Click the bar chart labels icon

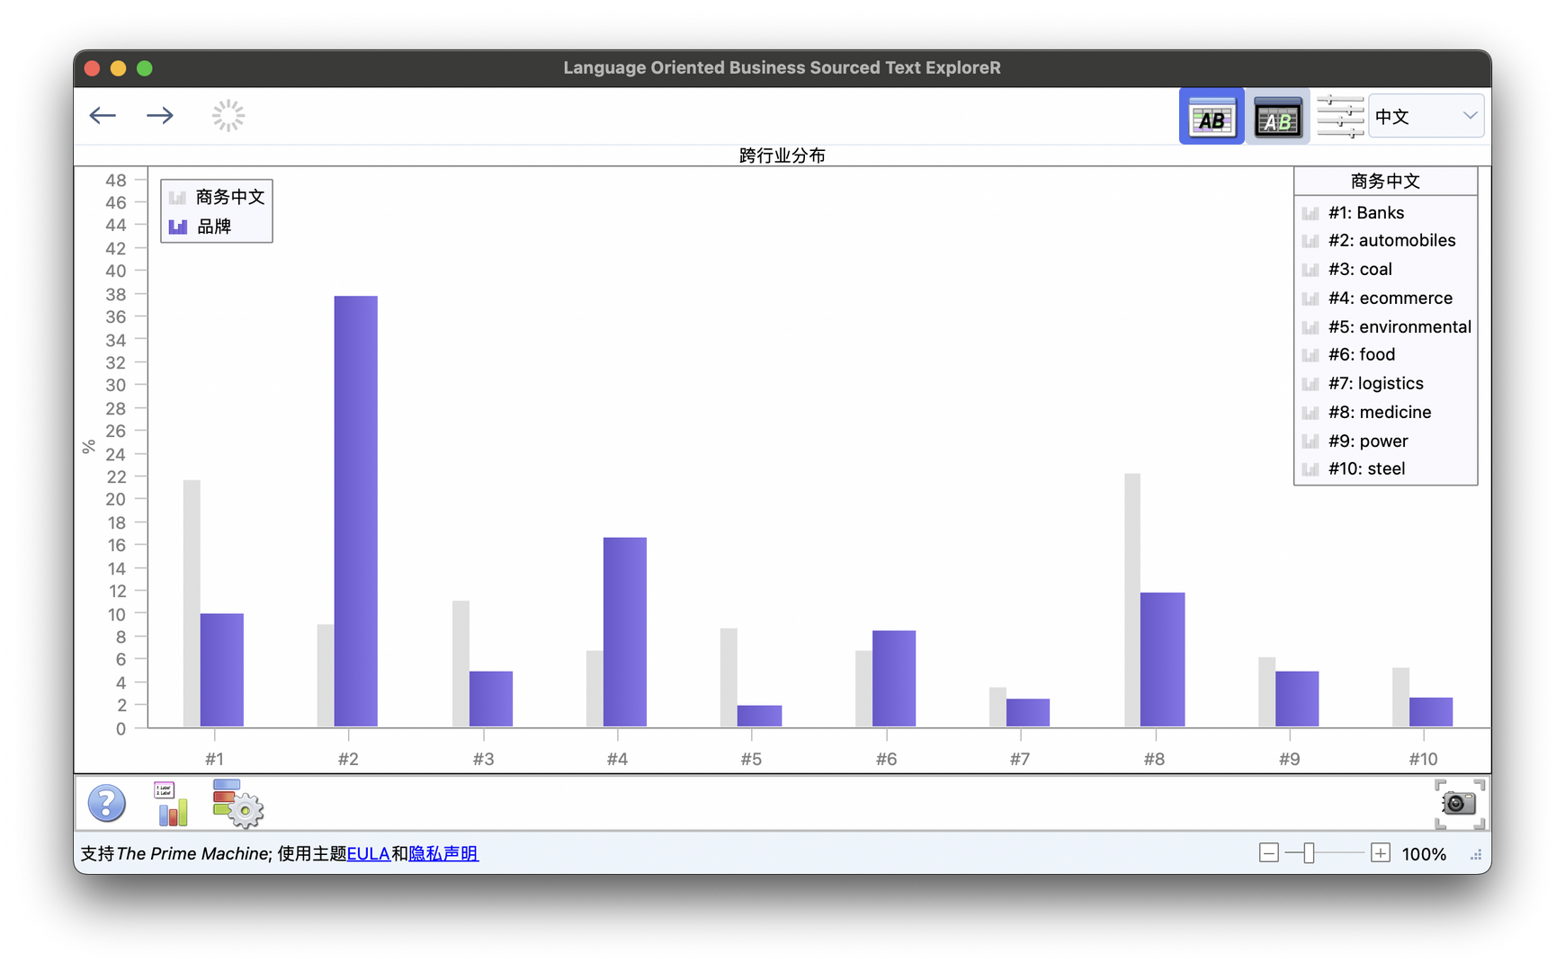click(171, 803)
